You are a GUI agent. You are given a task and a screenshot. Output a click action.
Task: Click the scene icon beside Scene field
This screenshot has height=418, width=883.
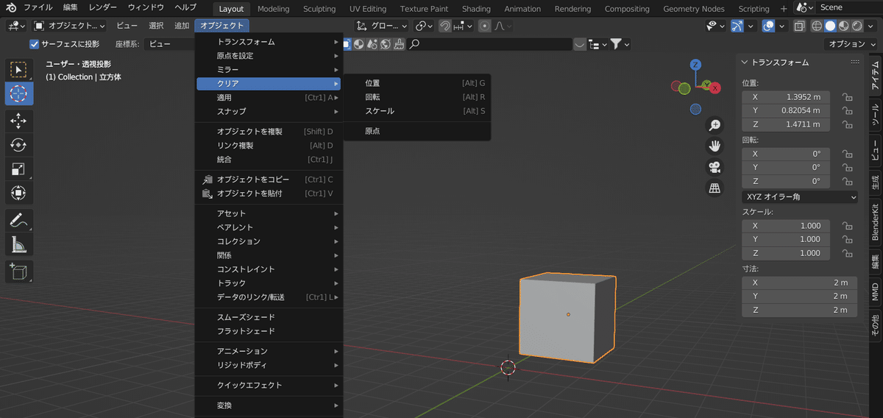[x=805, y=8]
